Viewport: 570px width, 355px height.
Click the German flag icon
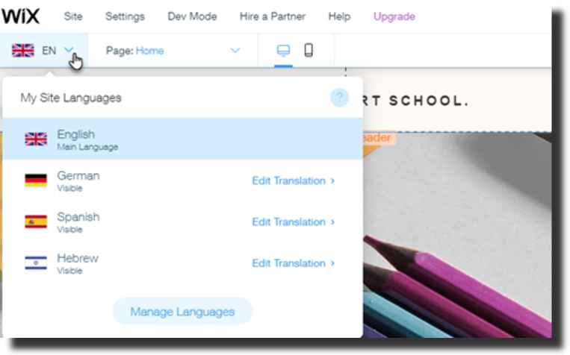(x=36, y=180)
